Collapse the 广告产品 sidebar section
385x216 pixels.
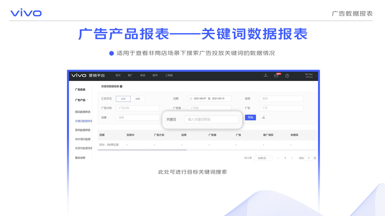[88, 100]
